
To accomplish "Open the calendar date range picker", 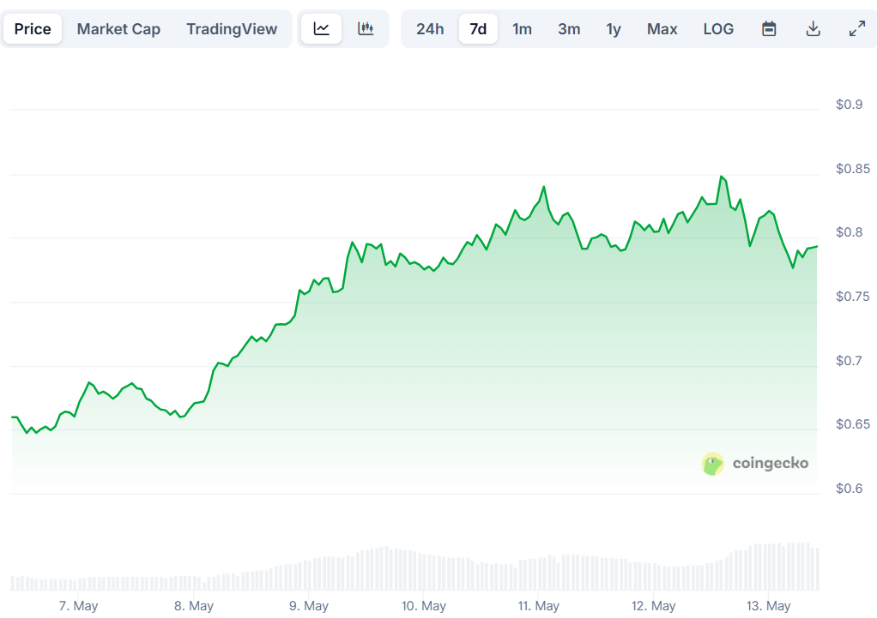I will 769,28.
